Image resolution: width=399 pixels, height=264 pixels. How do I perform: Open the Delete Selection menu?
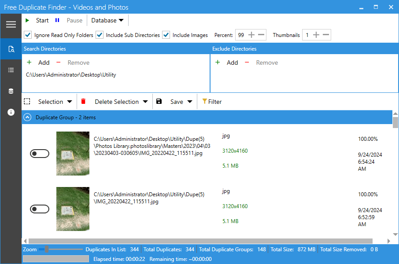pyautogui.click(x=121, y=102)
